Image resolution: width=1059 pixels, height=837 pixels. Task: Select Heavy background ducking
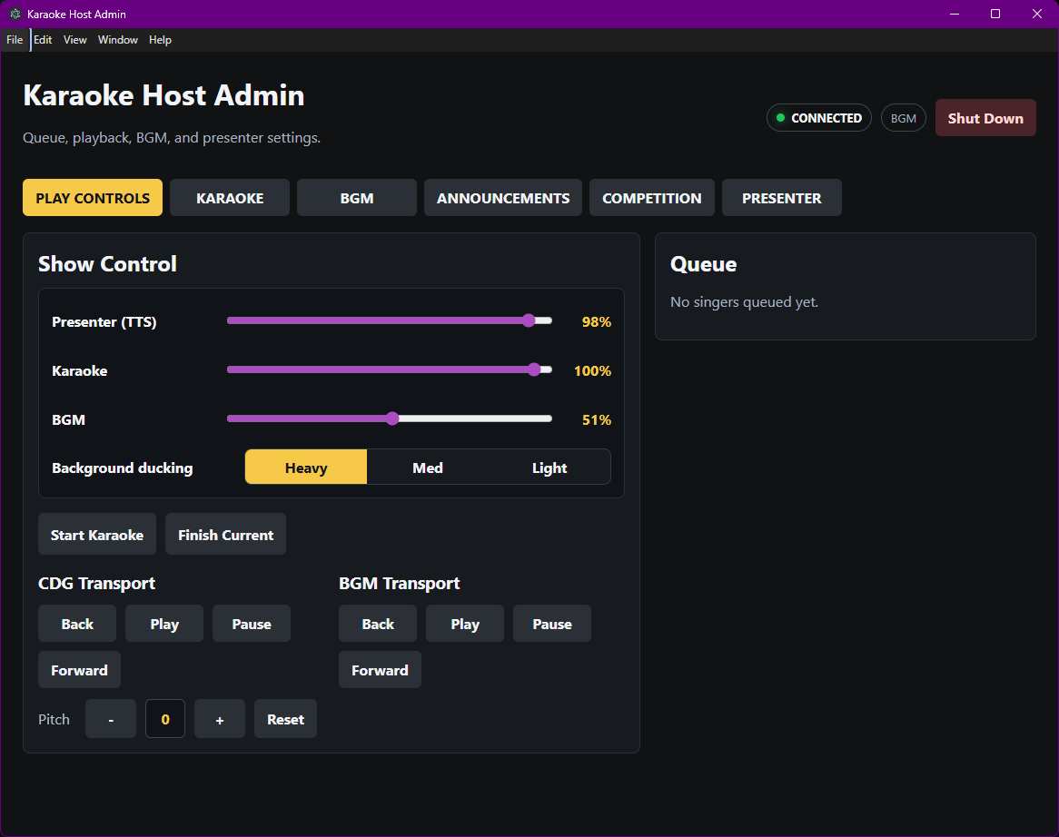click(306, 468)
